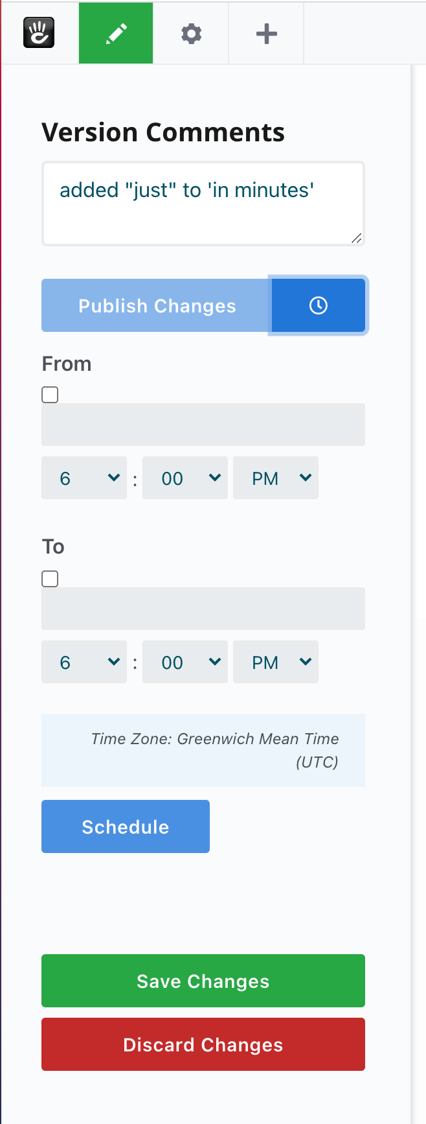Open the To hour dropdown showing 6
426x1124 pixels.
pyautogui.click(x=84, y=662)
